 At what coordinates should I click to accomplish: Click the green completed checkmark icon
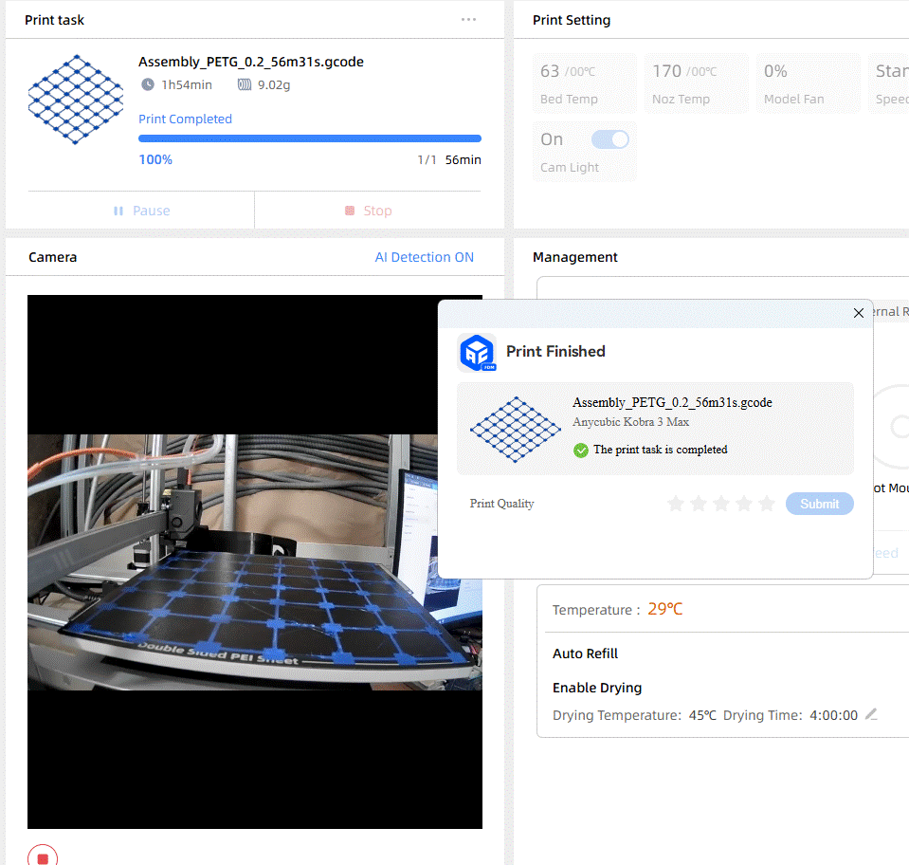580,451
